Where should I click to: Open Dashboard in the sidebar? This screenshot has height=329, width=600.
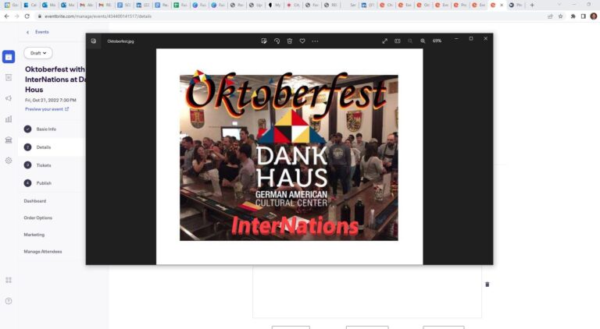coord(35,201)
